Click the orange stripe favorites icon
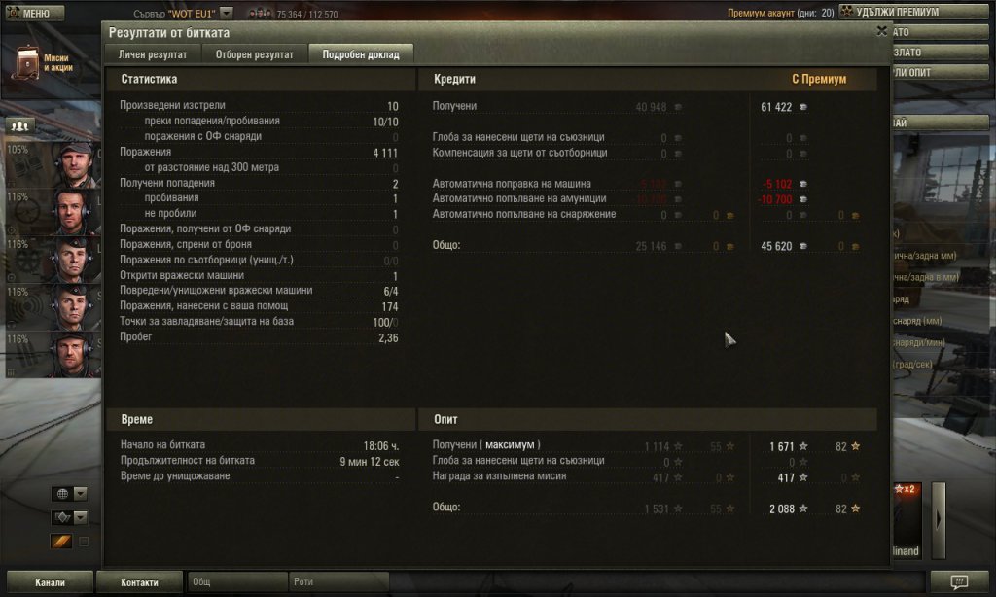 (61, 542)
